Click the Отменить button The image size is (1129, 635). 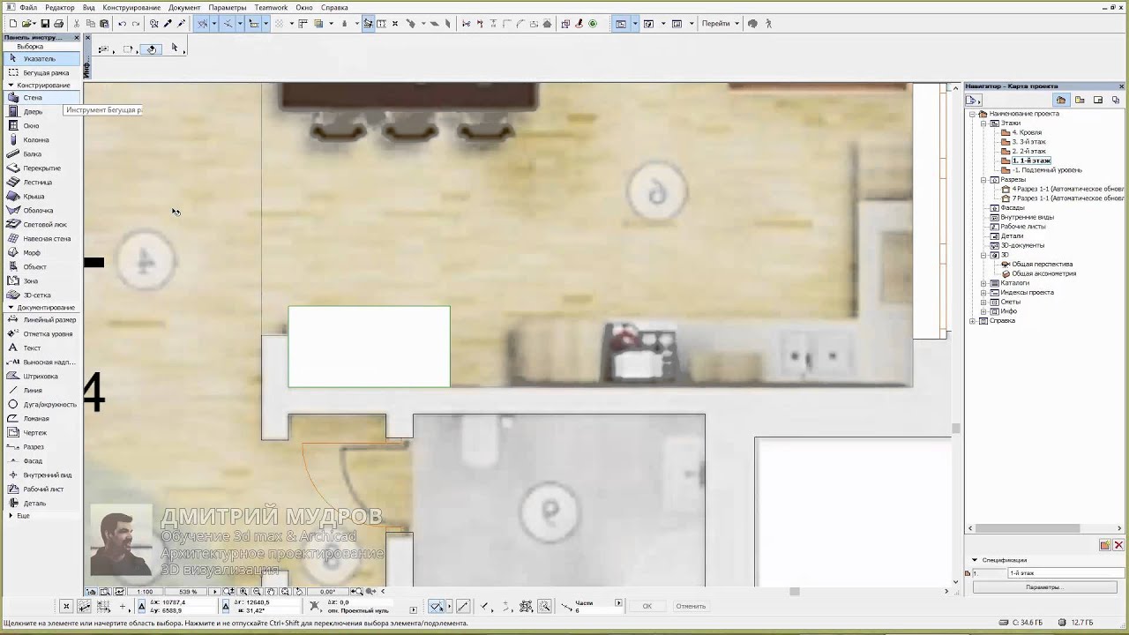pyautogui.click(x=691, y=606)
